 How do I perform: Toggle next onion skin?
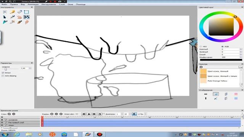click(x=226, y=98)
